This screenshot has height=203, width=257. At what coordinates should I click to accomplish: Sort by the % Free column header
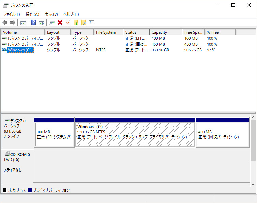[x=220, y=32]
